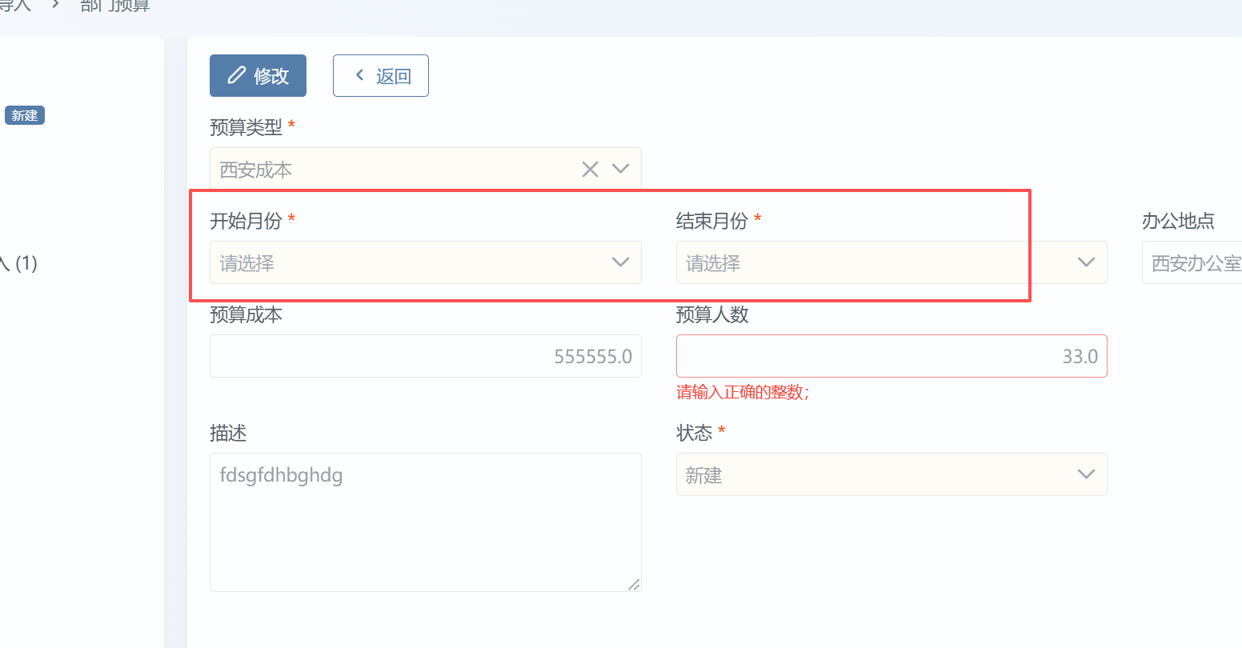Click the back arrow icon beside 返回

360,75
